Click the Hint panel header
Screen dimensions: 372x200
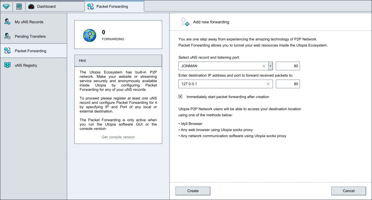(x=118, y=61)
